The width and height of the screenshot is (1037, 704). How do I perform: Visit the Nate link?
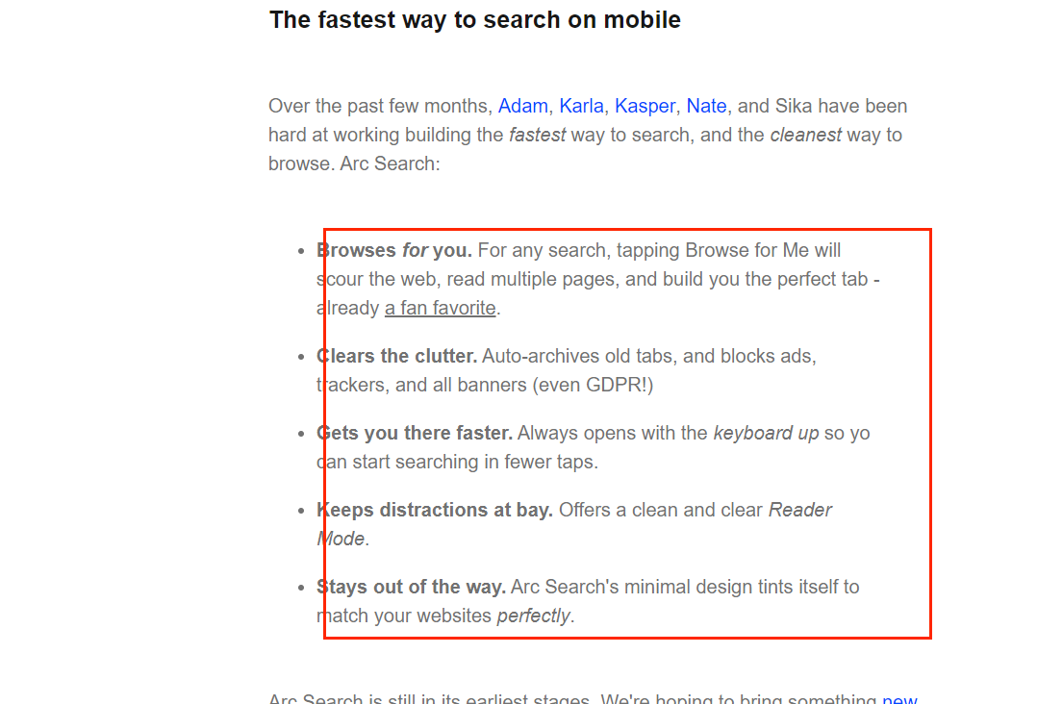(706, 107)
